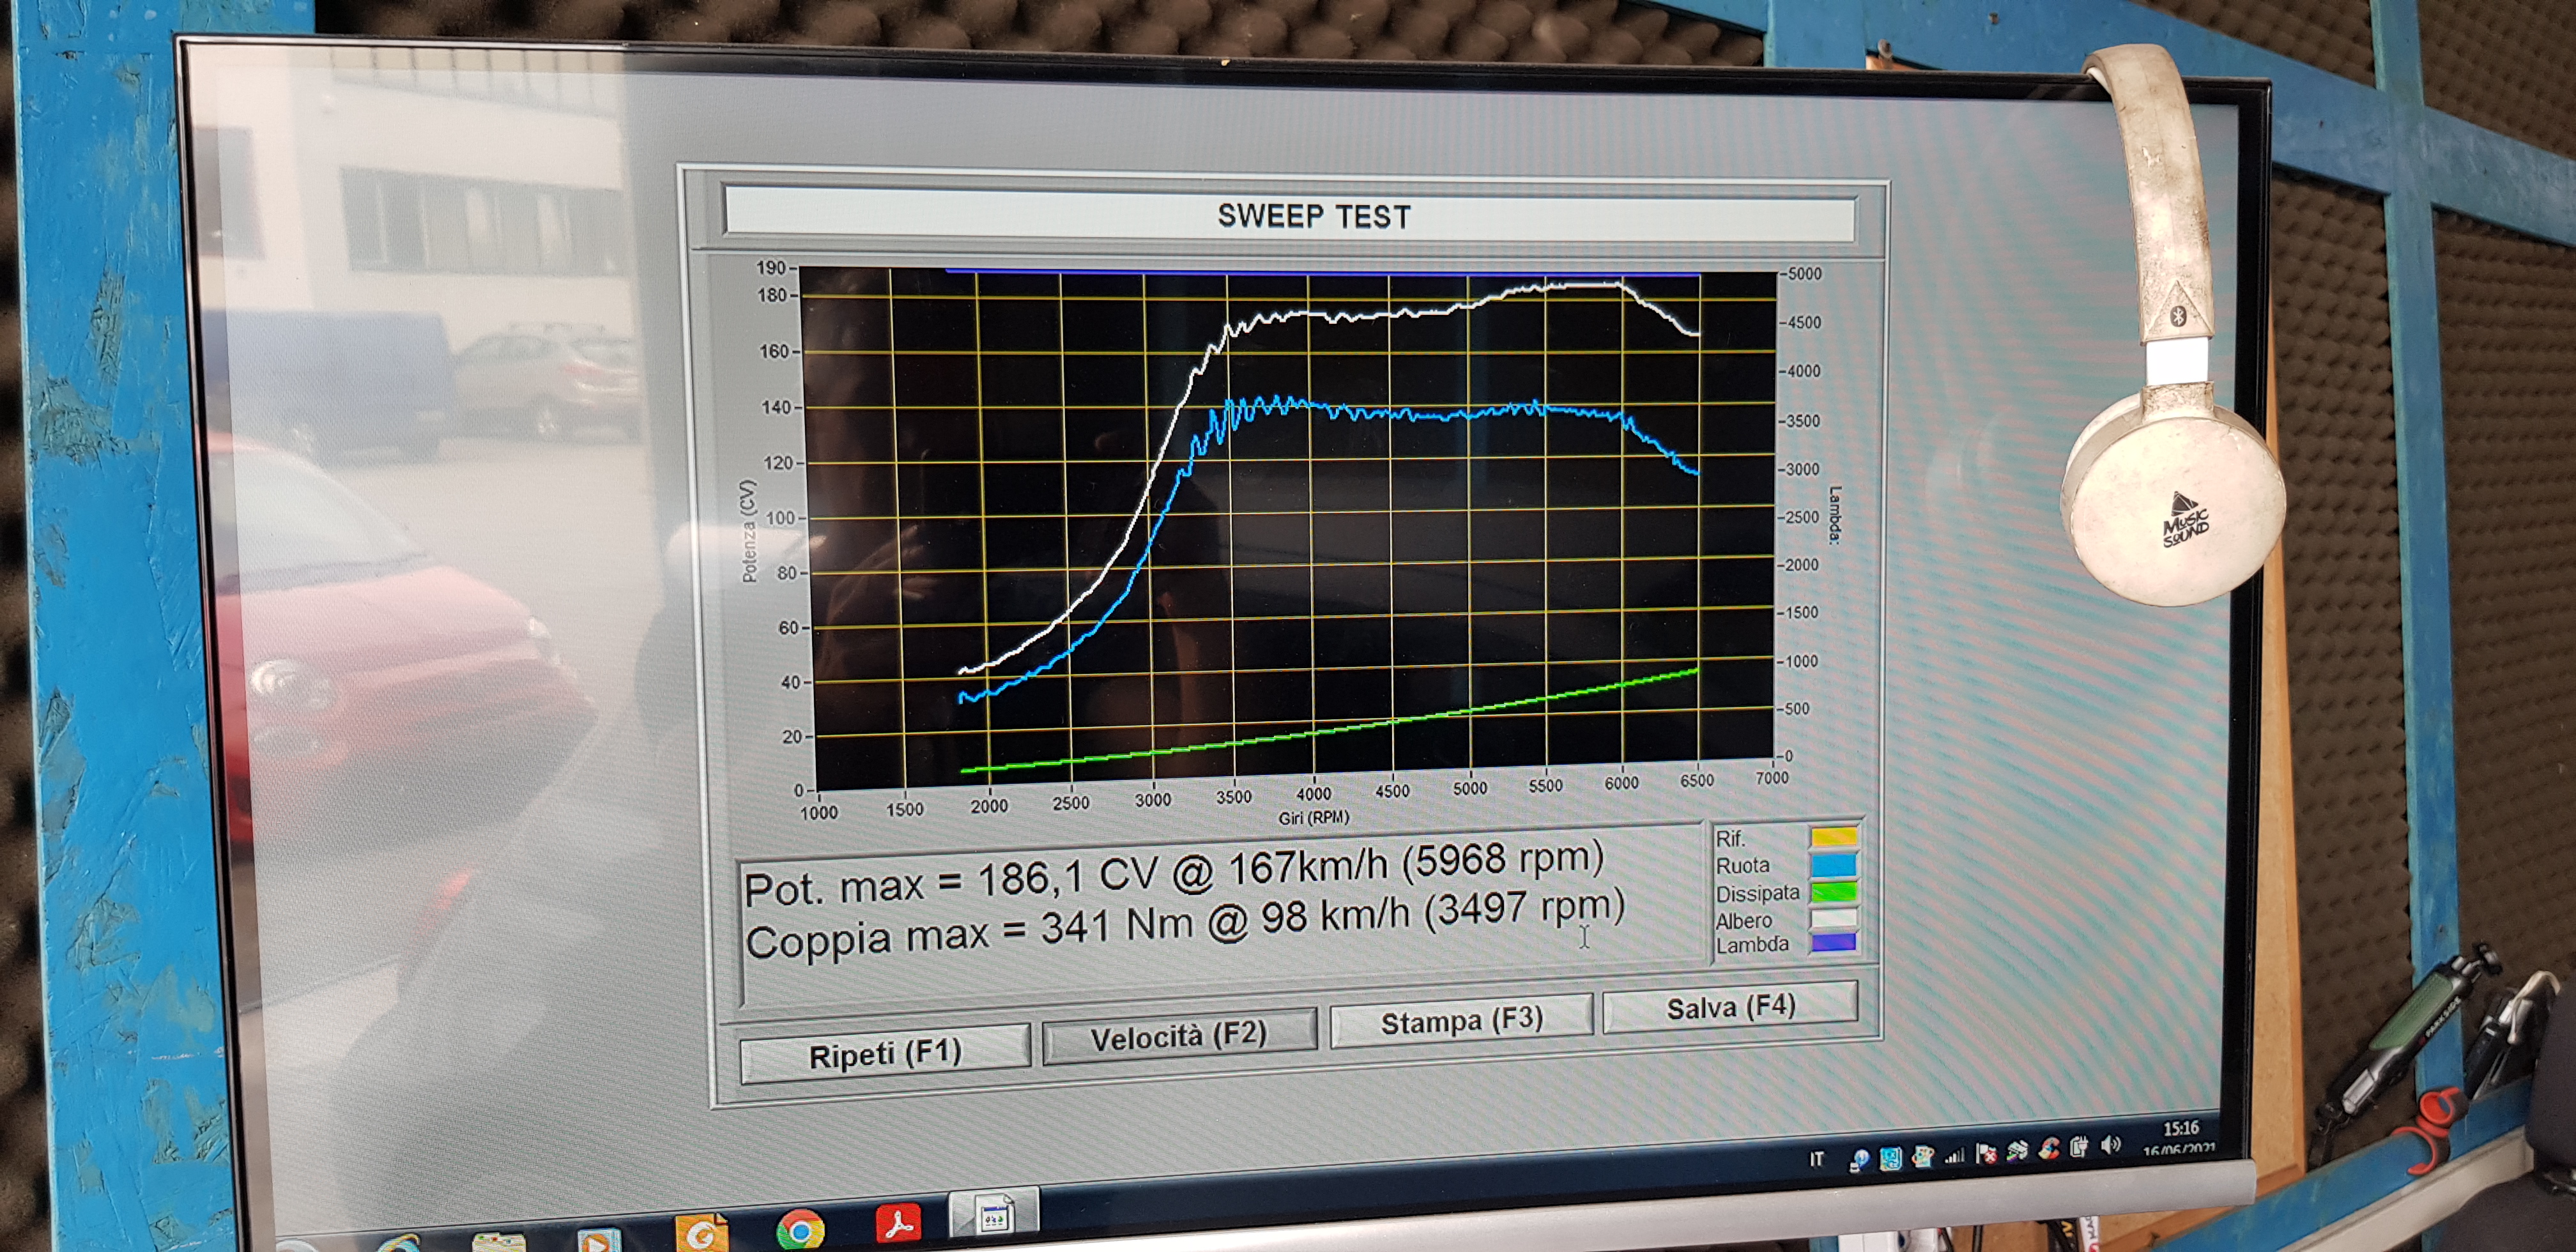Open Adobe Acrobat Reader in the taskbar
Screen dimensions: 2576x1252
coord(898,1222)
